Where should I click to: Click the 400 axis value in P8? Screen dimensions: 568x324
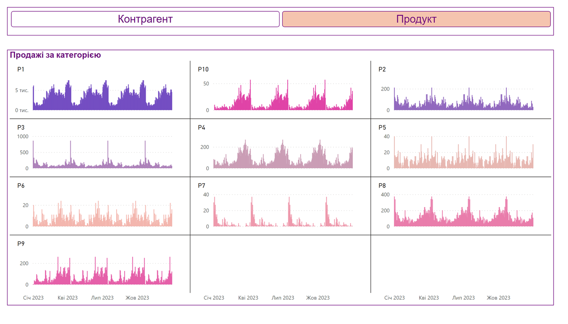[x=385, y=194]
